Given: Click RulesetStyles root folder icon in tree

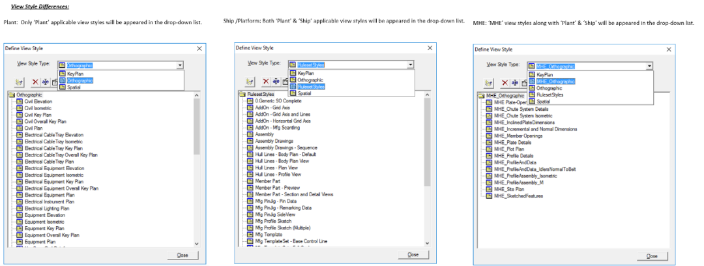Looking at the screenshot, I should coord(243,95).
